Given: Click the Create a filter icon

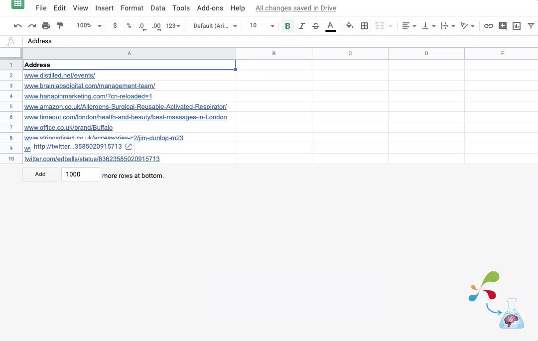Looking at the screenshot, I should (531, 26).
